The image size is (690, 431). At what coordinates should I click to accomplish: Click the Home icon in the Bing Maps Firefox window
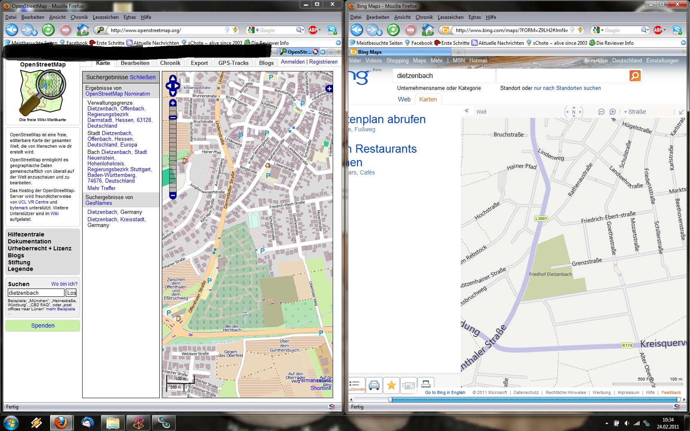[x=428, y=30]
